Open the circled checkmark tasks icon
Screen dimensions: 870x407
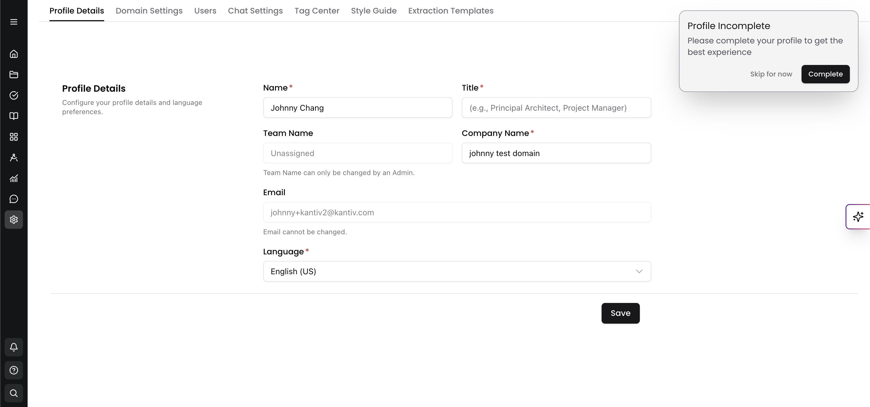(x=14, y=95)
